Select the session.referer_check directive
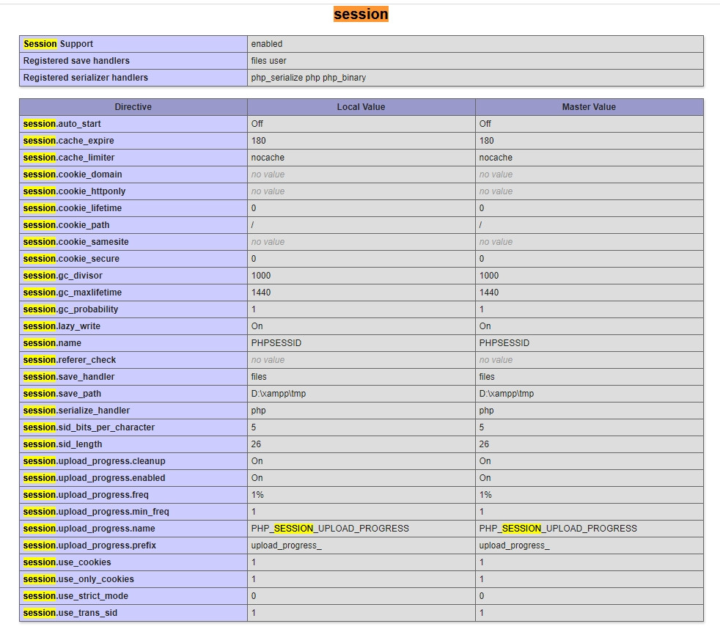 70,360
